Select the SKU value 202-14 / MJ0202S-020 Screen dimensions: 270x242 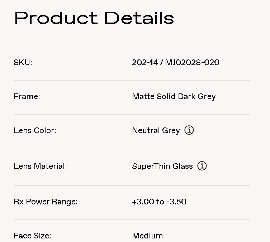point(176,62)
